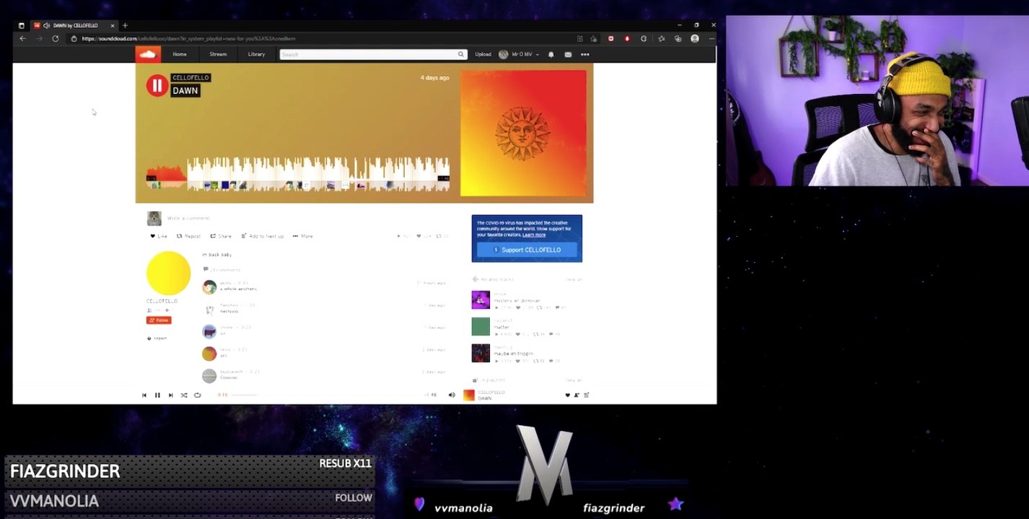Open the notifications bell
Image resolution: width=1029 pixels, height=519 pixels.
tap(551, 54)
